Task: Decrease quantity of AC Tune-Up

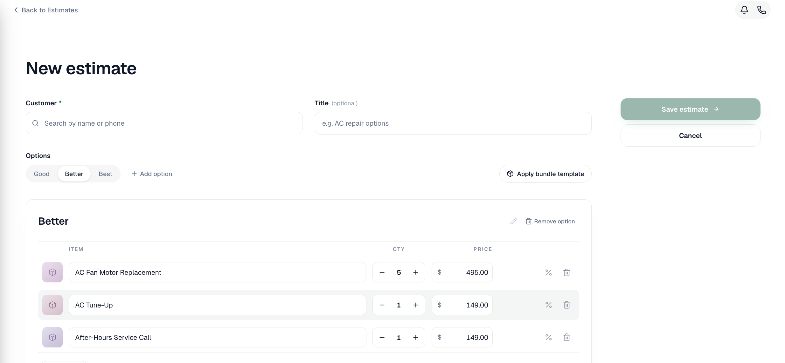Action: coord(382,305)
